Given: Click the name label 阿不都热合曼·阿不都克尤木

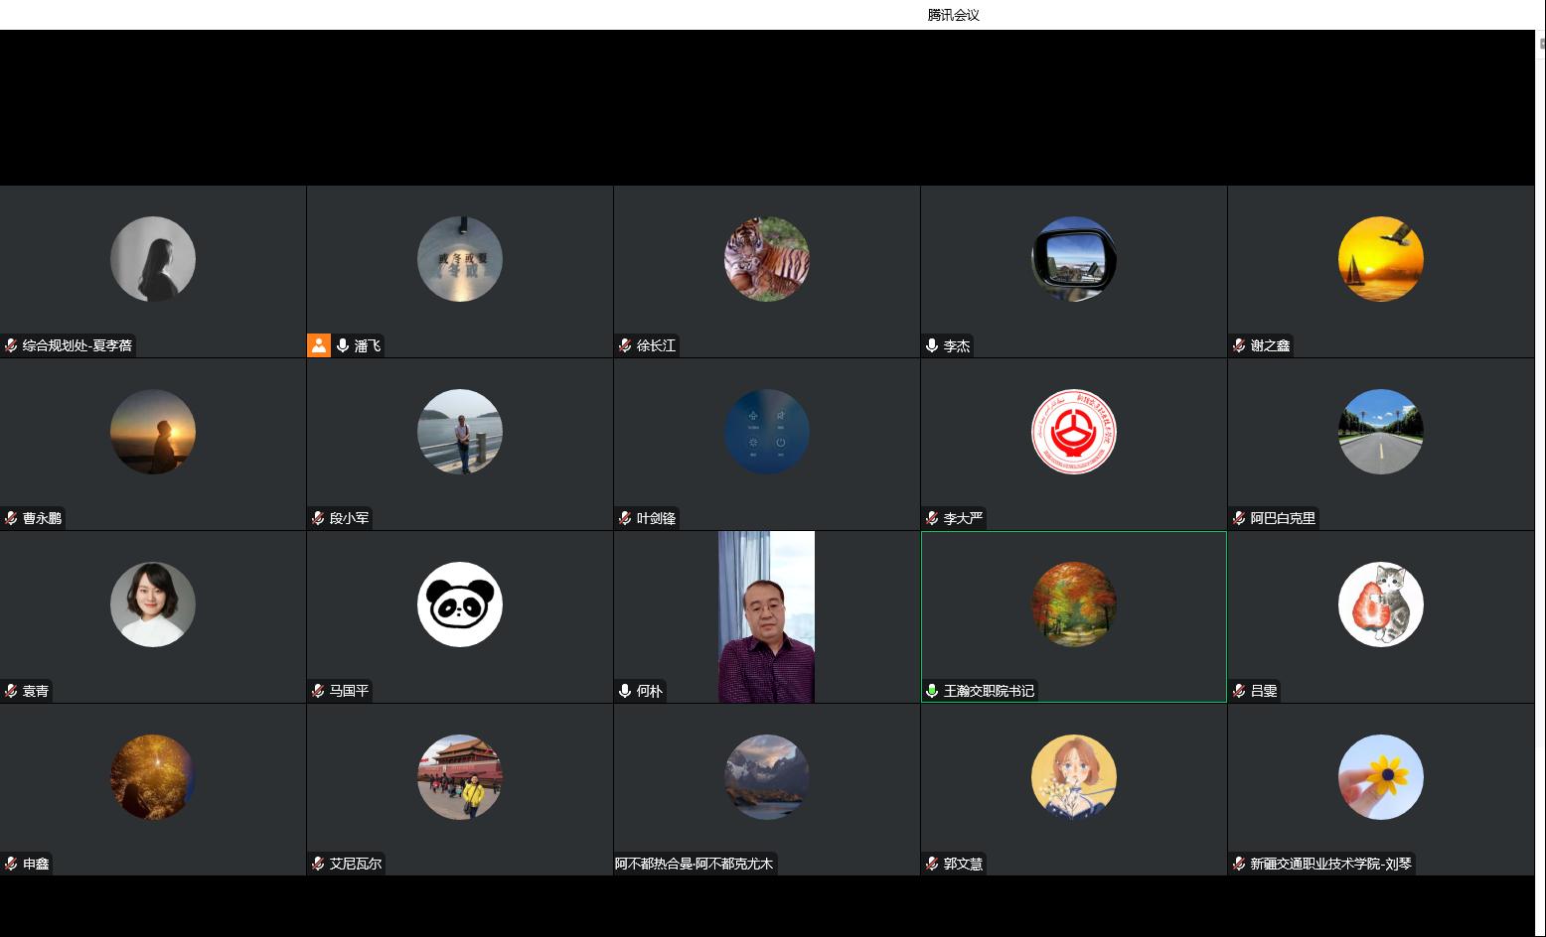Looking at the screenshot, I should [x=694, y=864].
